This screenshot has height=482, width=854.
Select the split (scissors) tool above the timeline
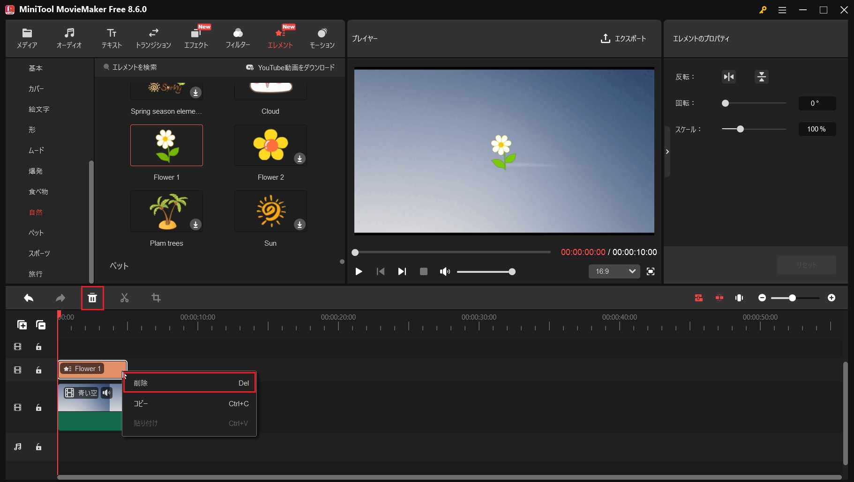point(124,298)
